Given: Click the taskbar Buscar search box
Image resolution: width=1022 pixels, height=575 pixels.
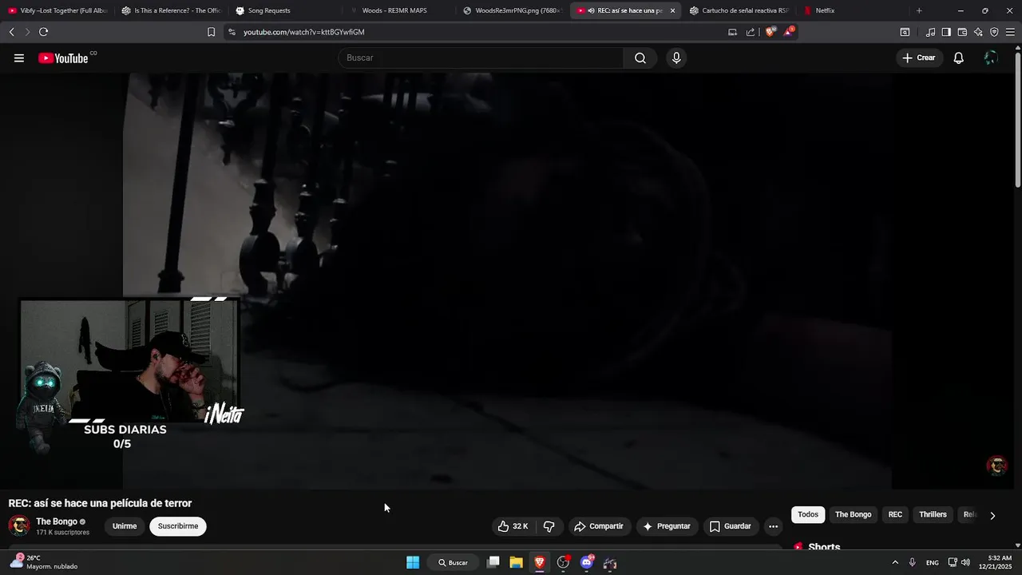Looking at the screenshot, I should point(453,562).
